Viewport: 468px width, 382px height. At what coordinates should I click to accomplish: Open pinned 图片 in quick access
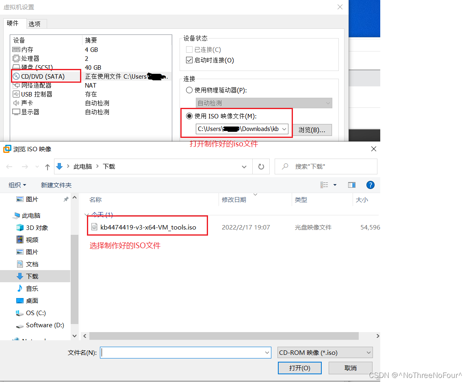pyautogui.click(x=32, y=200)
